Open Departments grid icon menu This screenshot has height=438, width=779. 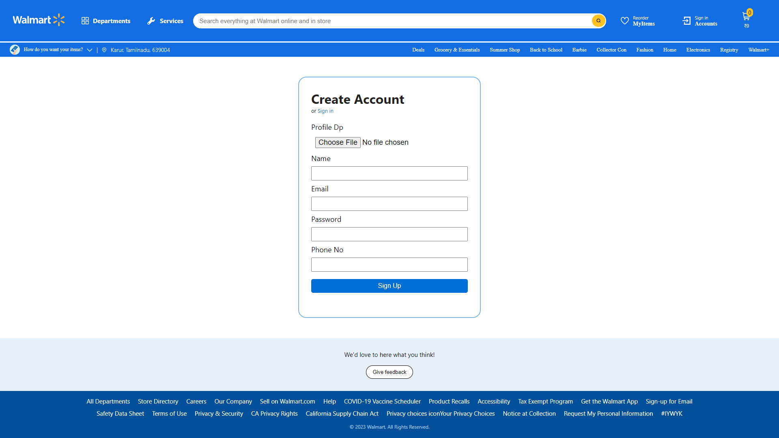[x=85, y=21]
